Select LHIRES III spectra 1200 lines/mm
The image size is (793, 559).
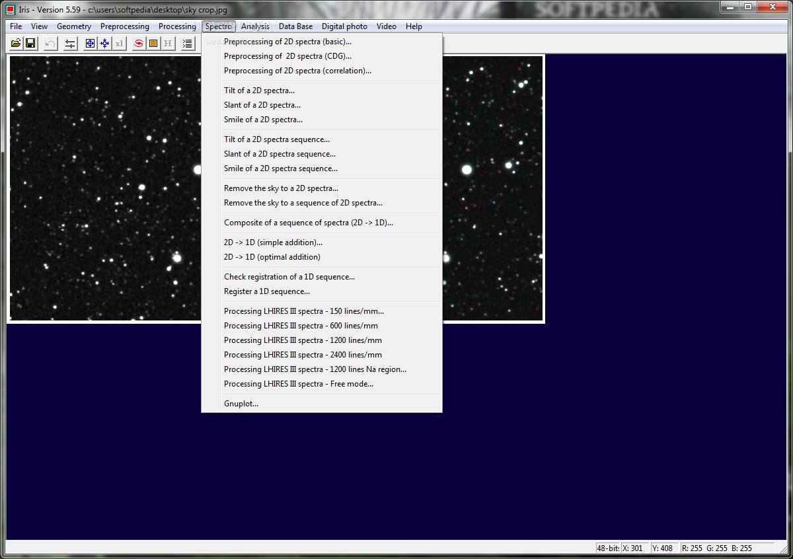click(322, 340)
